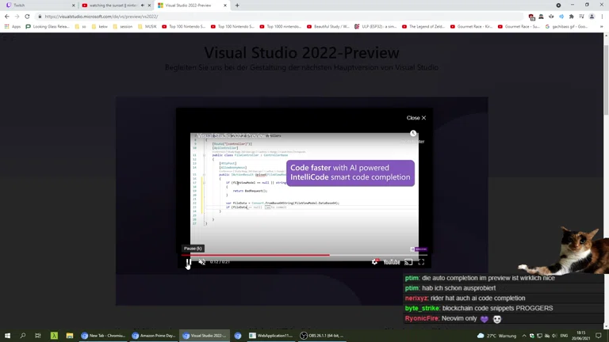The height and width of the screenshot is (342, 609).
Task: Open the ULP (ESP32) bookmark
Action: point(376,27)
